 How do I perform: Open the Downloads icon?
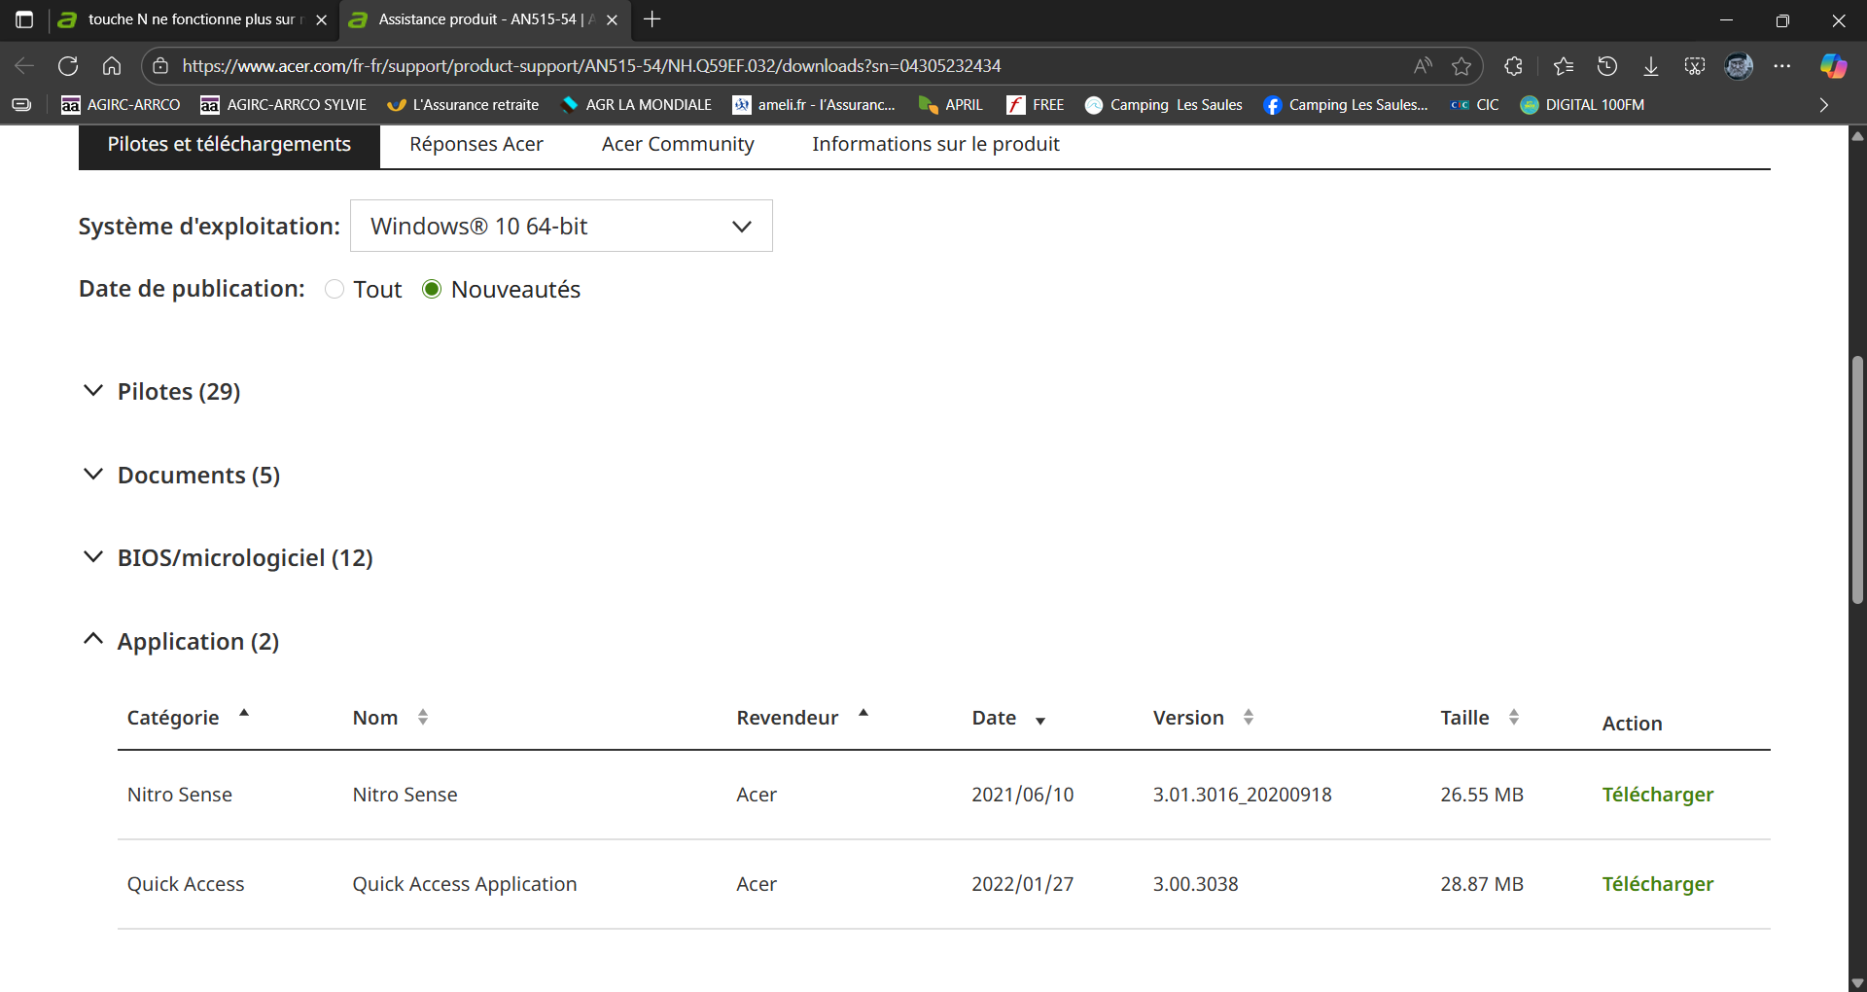coord(1651,66)
